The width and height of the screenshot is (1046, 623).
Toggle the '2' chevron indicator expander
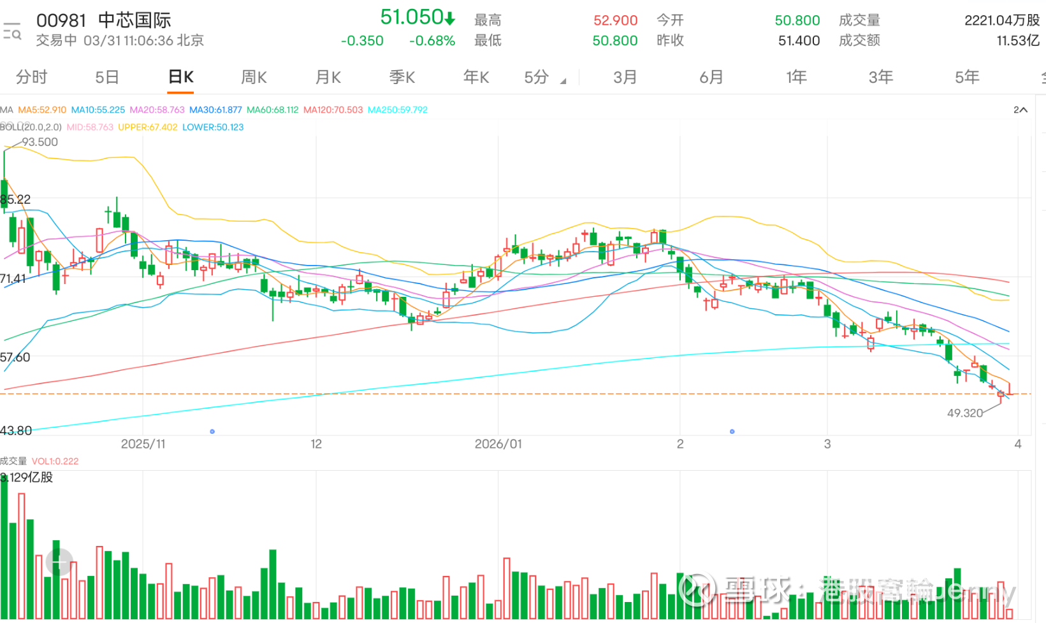(1020, 110)
